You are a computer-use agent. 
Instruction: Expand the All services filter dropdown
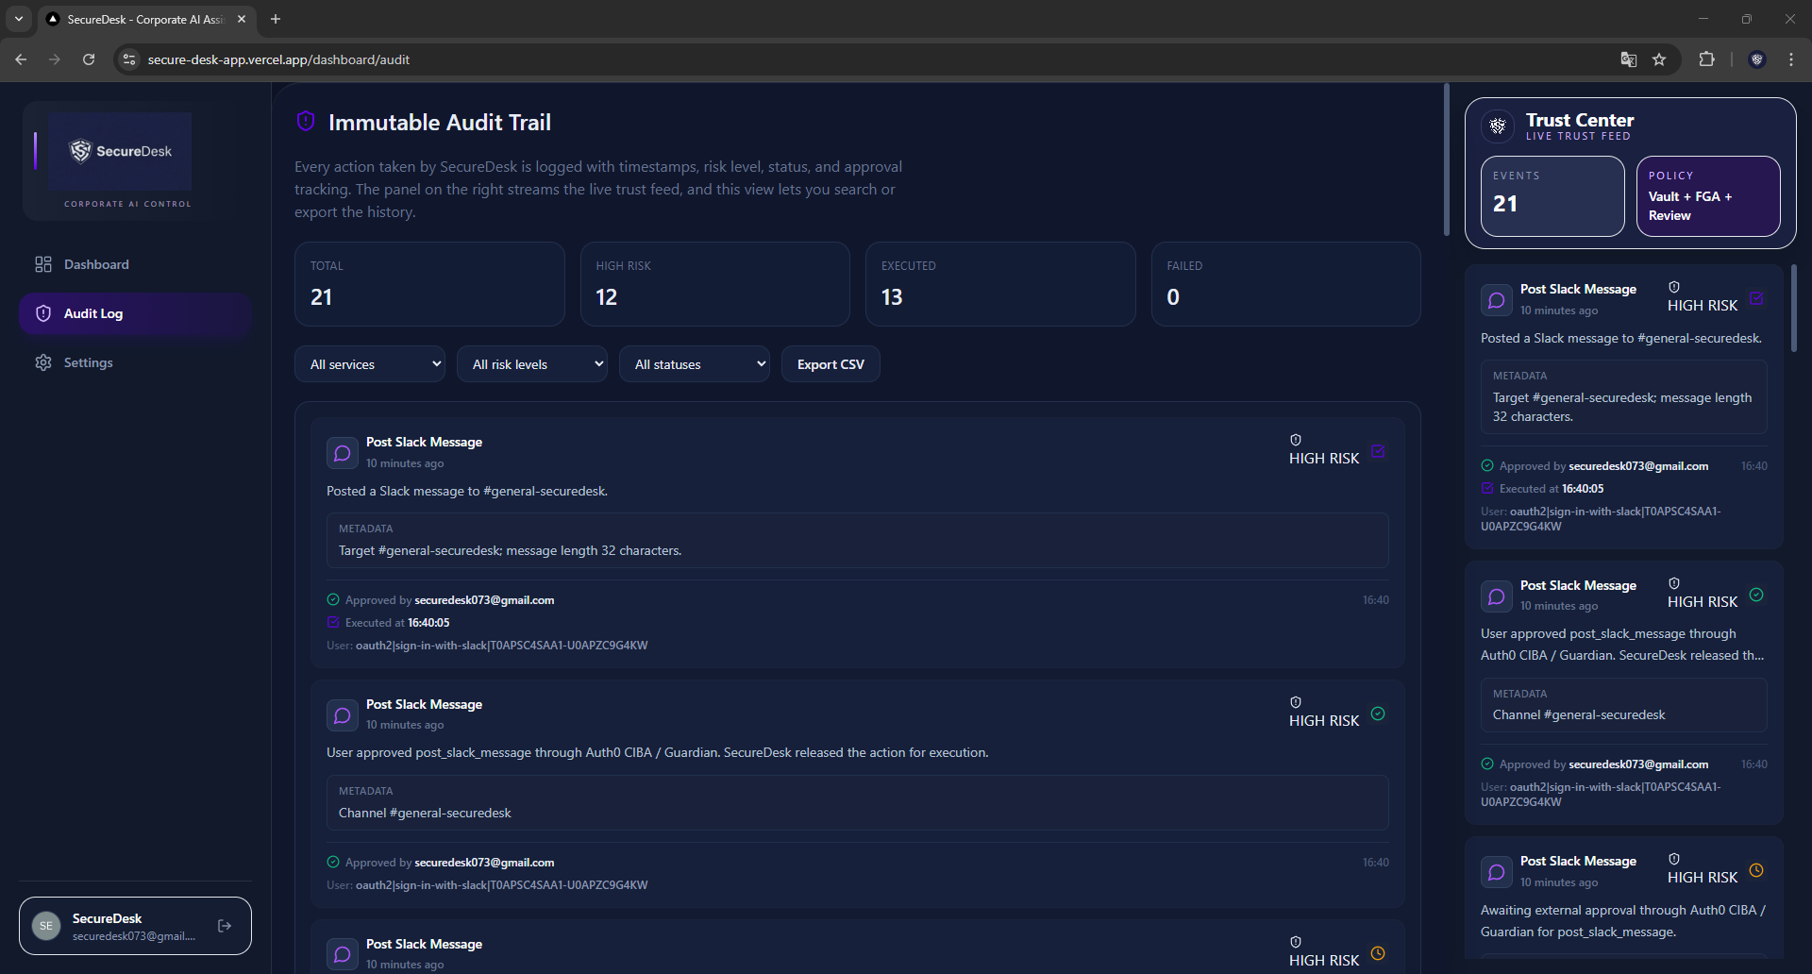[370, 364]
